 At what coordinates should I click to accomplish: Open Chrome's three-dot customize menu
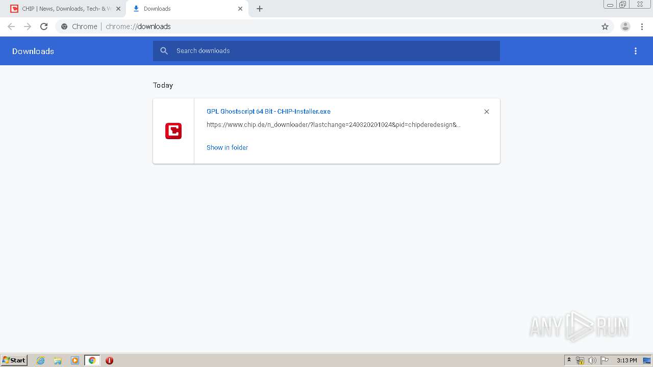(642, 27)
